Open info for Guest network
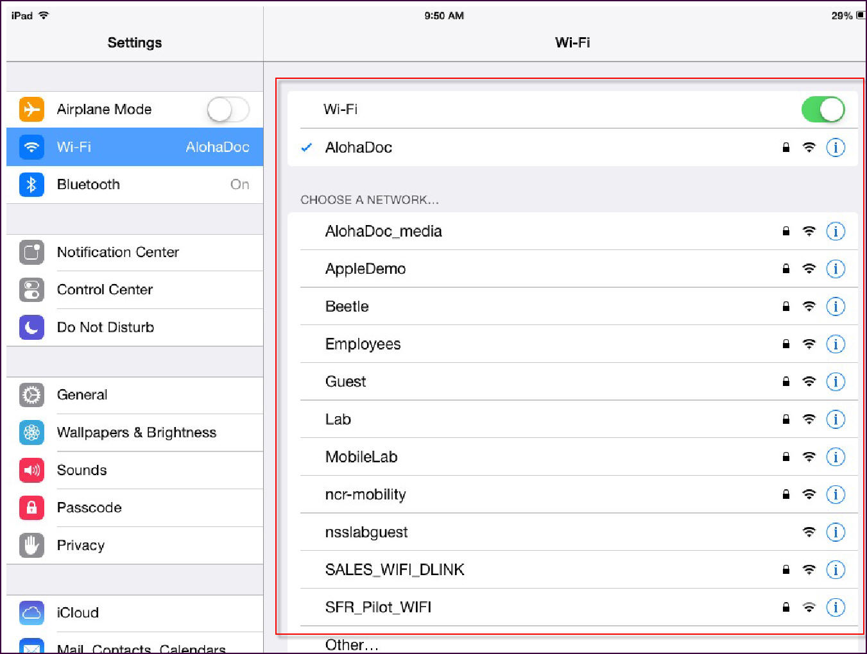867x654 pixels. (836, 382)
